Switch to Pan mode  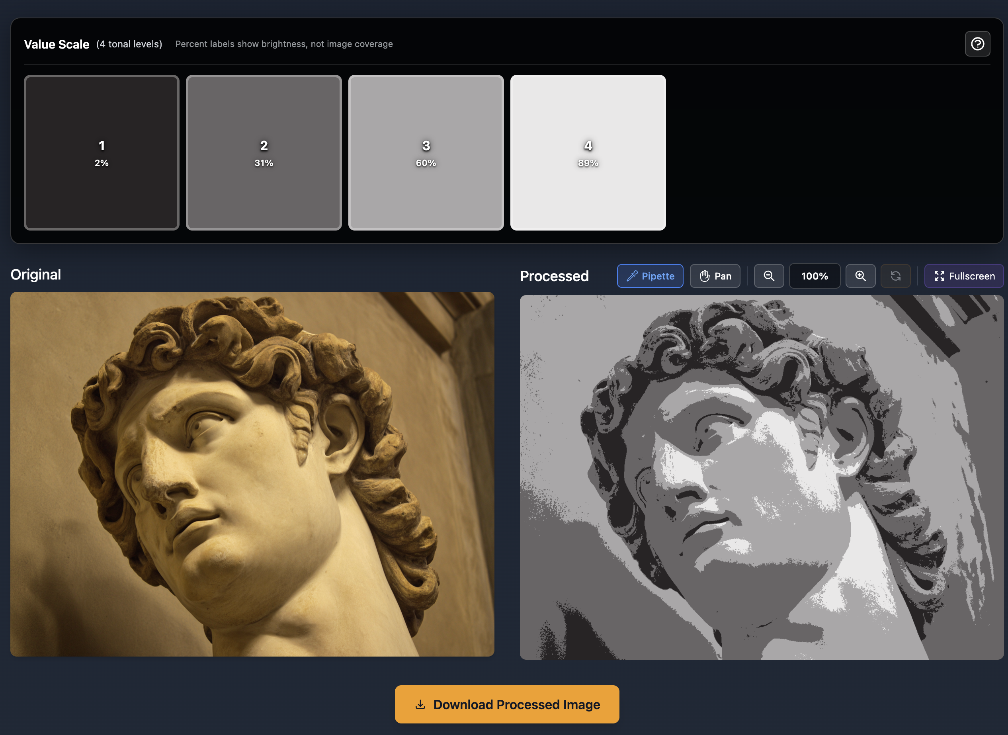point(715,276)
